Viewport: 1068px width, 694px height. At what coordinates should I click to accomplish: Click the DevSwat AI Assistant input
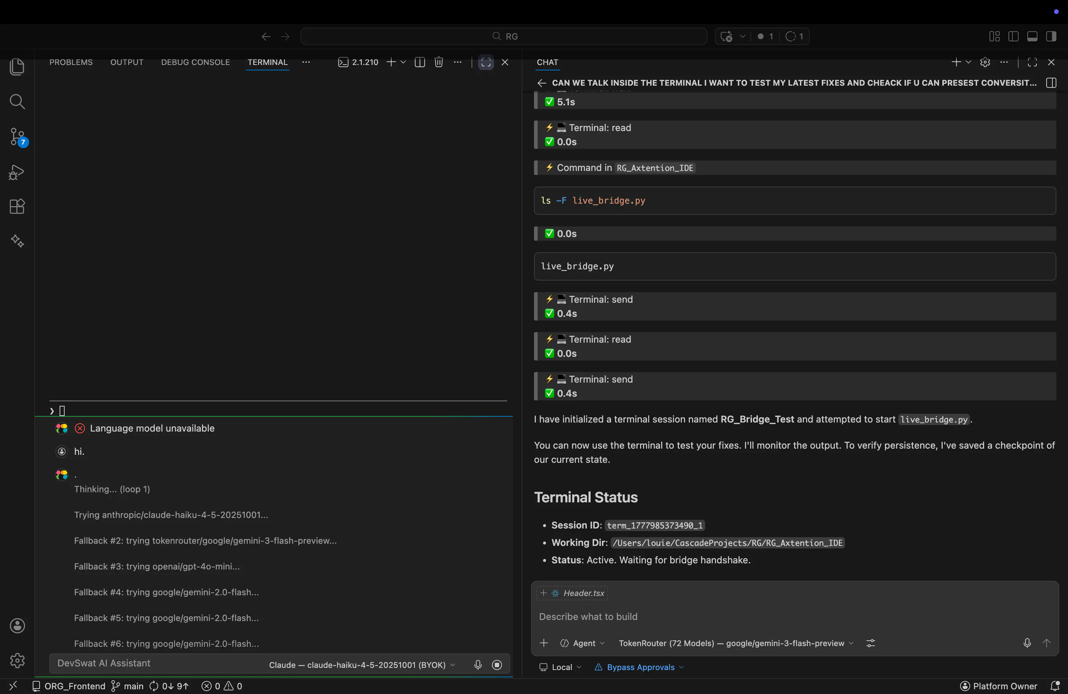coord(157,664)
